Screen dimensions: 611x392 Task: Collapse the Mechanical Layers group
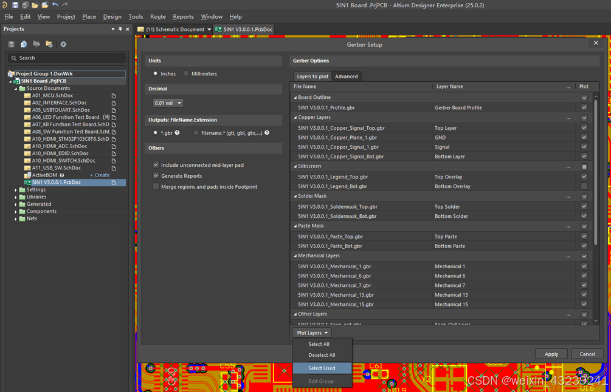pos(295,256)
